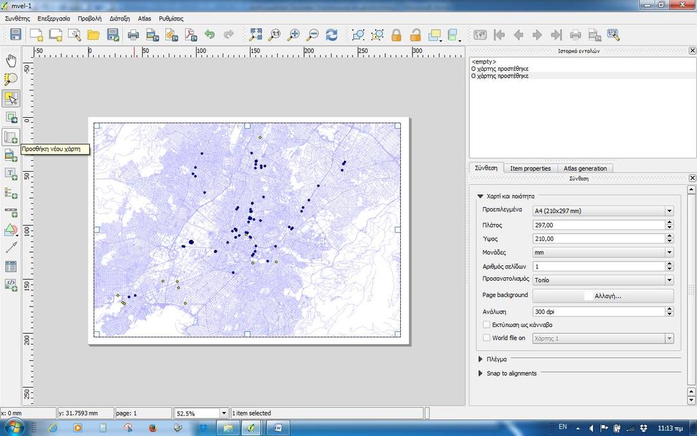The width and height of the screenshot is (697, 436).
Task: Add an image item
Action: (11, 155)
